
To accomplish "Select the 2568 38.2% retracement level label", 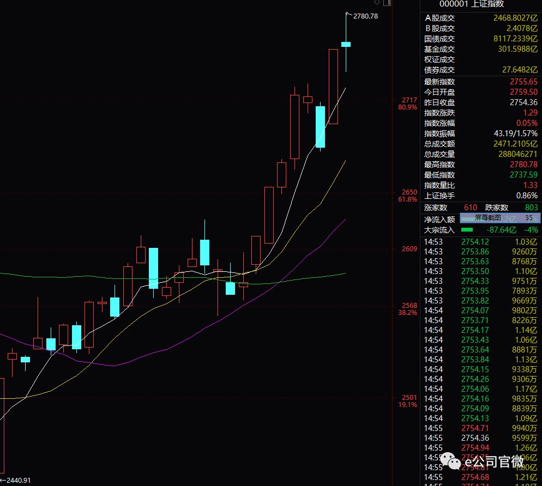I will click(408, 309).
